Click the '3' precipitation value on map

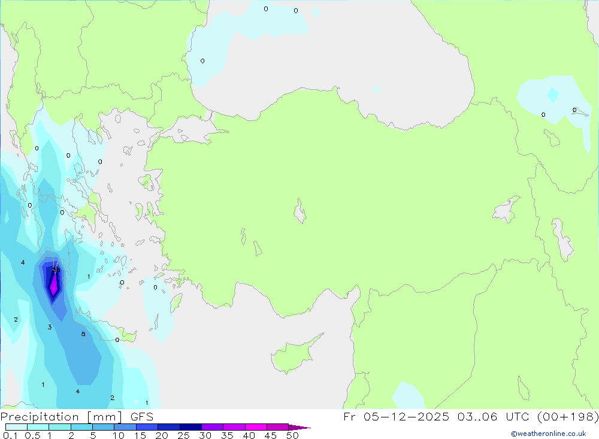coord(50,327)
